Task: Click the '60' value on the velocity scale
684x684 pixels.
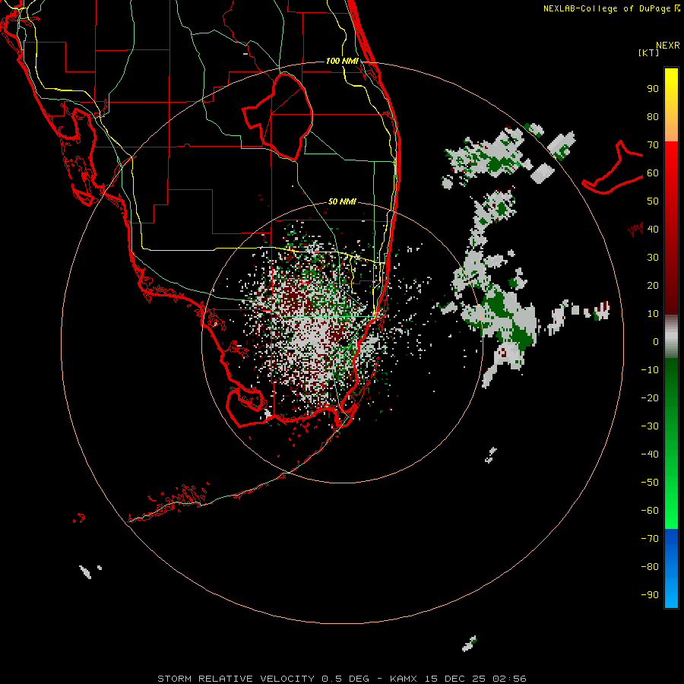Action: coord(653,173)
